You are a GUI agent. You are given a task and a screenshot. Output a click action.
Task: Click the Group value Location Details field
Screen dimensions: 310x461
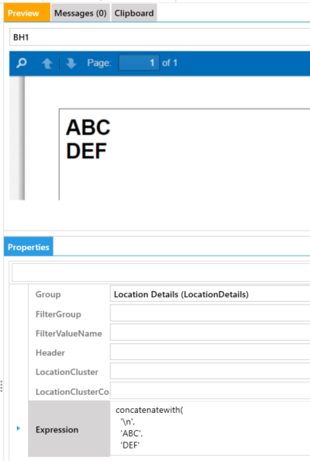210,294
